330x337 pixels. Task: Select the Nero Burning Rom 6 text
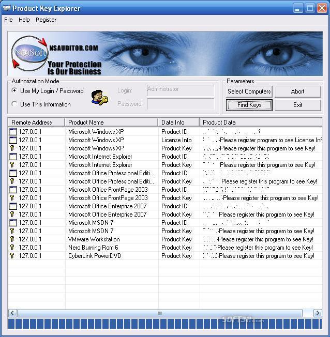coord(93,248)
